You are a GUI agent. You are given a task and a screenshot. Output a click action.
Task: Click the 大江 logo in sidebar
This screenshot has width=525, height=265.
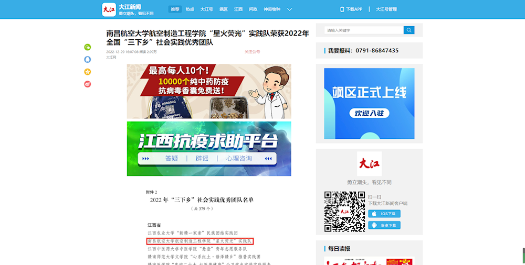click(x=369, y=164)
